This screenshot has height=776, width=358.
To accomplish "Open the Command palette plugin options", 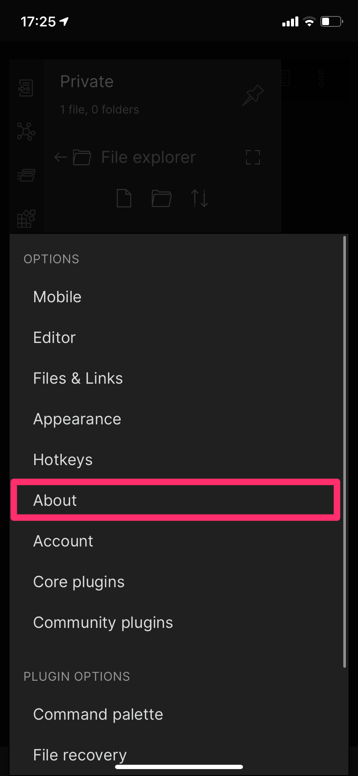I will click(x=98, y=715).
